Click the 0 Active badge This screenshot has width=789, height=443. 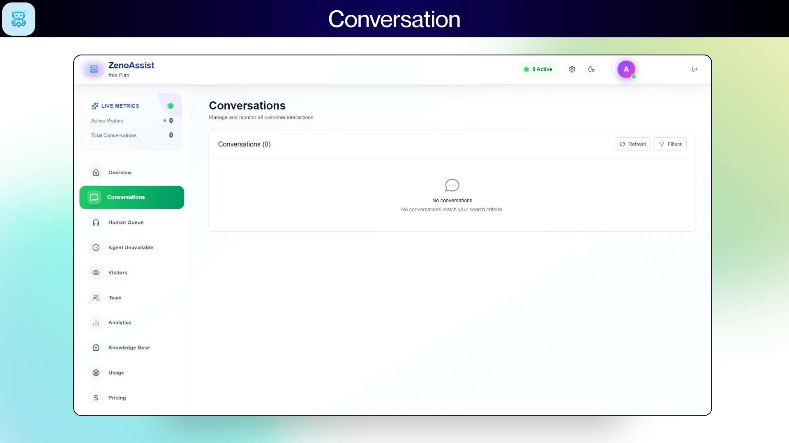coord(538,69)
